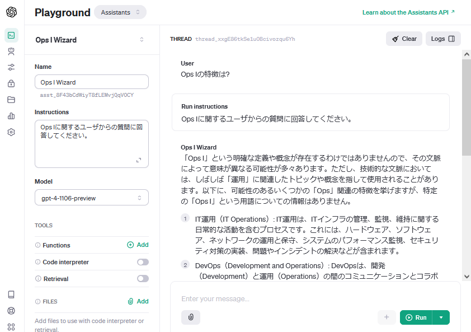Add a function with the Functions Add button
471x332 pixels.
coord(138,245)
